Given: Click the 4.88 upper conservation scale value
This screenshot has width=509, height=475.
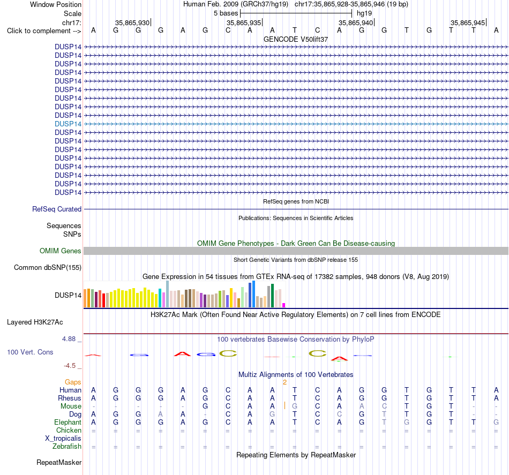Looking at the screenshot, I should 69,339.
